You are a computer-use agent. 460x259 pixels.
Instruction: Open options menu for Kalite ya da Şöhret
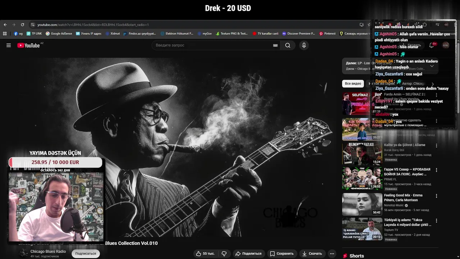437,146
